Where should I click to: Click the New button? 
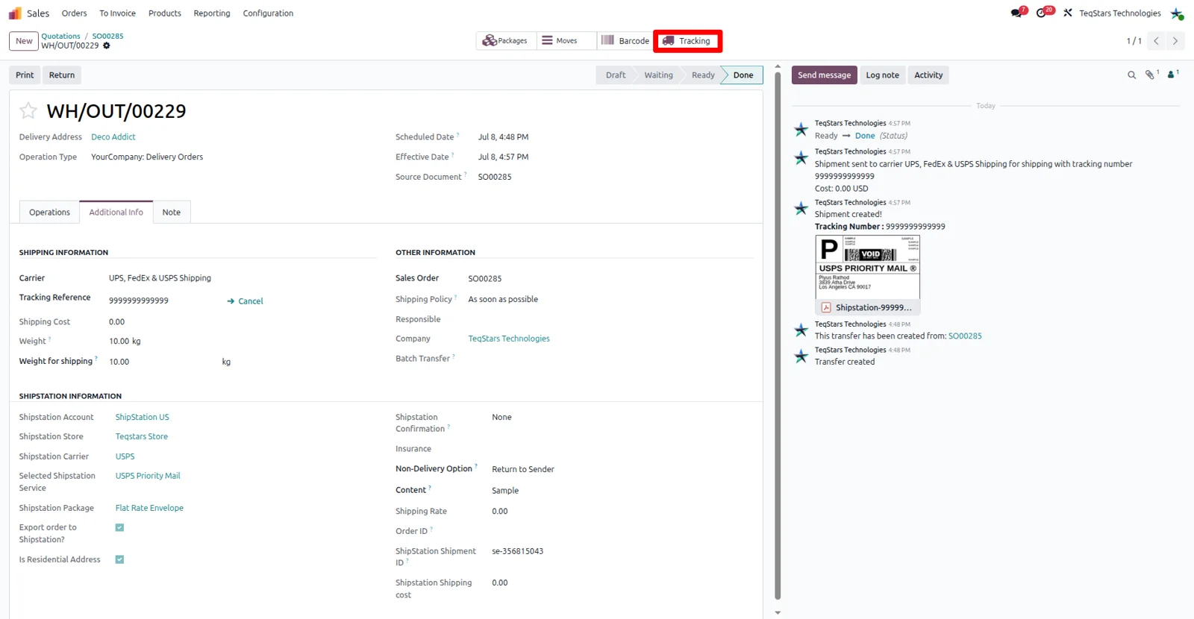24,41
